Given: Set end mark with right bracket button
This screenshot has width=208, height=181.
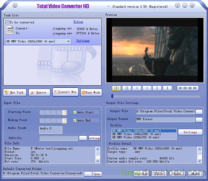Looking at the screenshot, I should (167, 88).
